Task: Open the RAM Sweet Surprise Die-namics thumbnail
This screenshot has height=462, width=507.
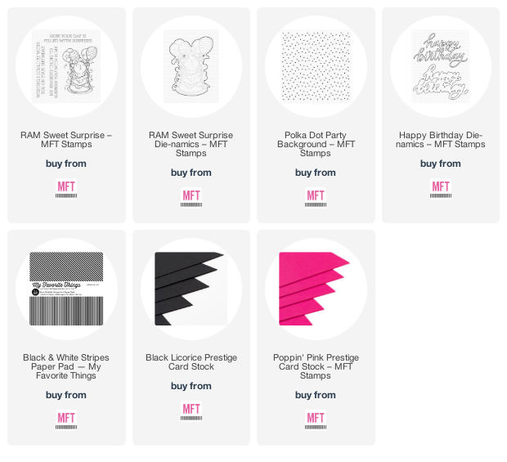Action: pyautogui.click(x=191, y=66)
